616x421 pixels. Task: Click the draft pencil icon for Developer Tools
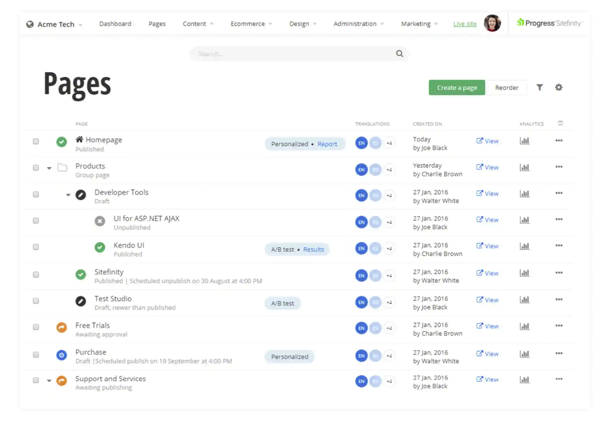[81, 195]
